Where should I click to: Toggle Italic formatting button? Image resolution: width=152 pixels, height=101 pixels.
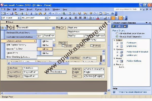tap(66, 18)
